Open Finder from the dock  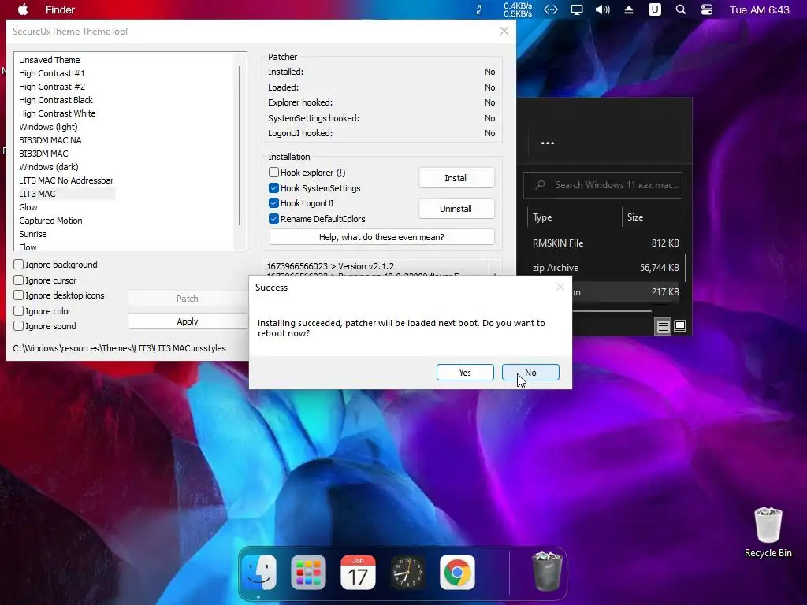tap(258, 572)
